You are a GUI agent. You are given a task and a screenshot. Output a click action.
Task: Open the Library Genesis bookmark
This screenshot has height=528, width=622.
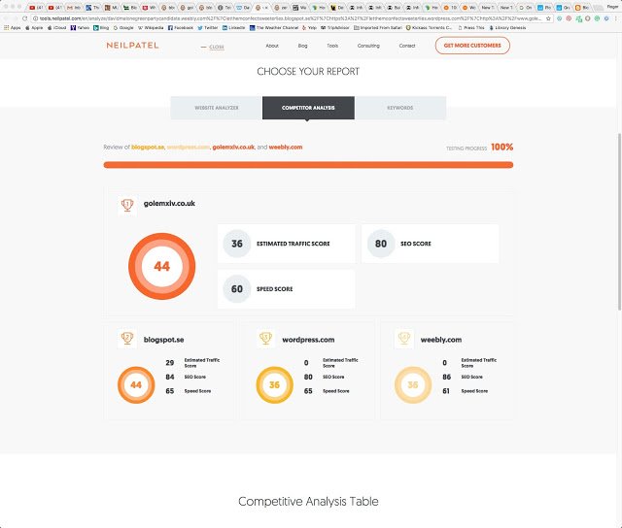click(507, 28)
